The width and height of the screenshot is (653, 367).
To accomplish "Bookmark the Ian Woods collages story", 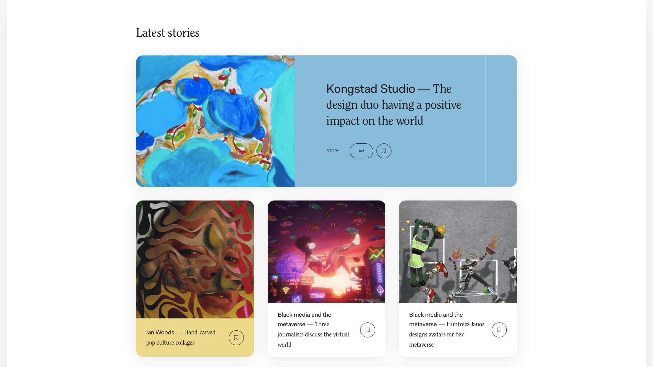I will (236, 338).
